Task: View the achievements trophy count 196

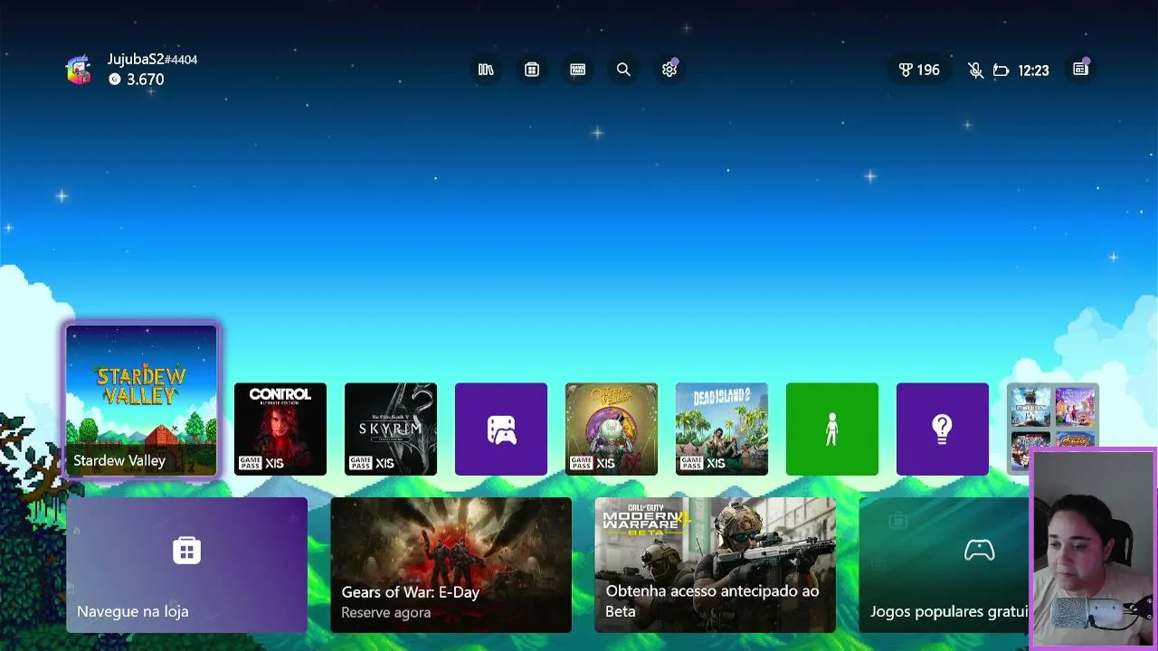Action: click(x=919, y=70)
